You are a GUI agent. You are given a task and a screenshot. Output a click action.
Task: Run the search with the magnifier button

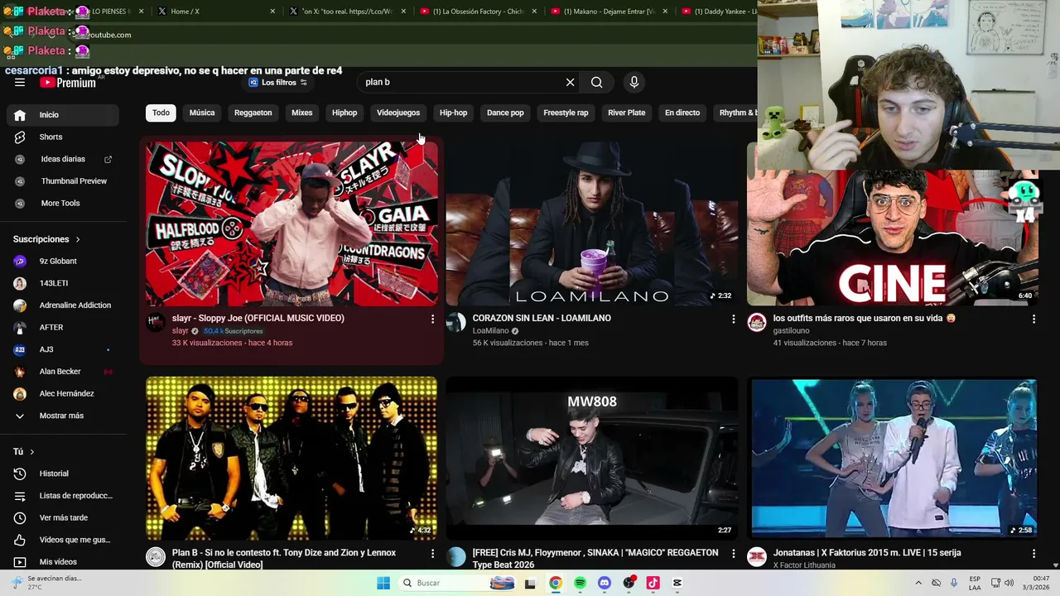tap(596, 82)
